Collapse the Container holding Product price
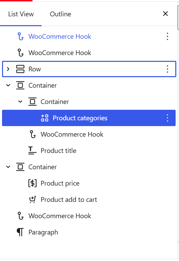 click(8, 167)
